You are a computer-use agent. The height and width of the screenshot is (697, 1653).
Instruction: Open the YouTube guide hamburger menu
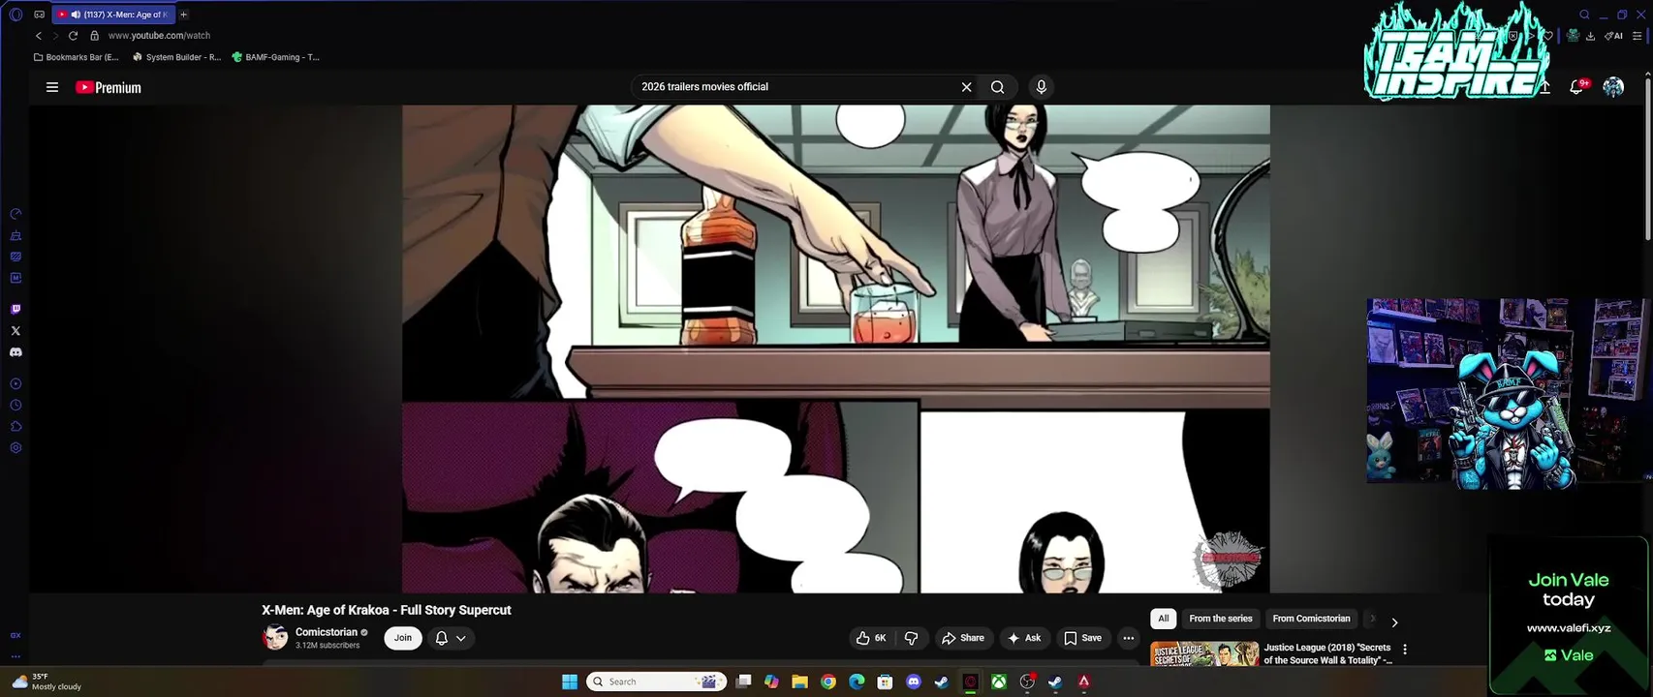coord(52,87)
